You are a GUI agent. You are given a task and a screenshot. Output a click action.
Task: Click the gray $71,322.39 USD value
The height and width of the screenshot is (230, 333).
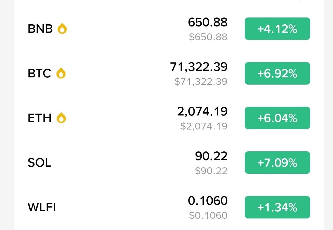[x=201, y=82]
